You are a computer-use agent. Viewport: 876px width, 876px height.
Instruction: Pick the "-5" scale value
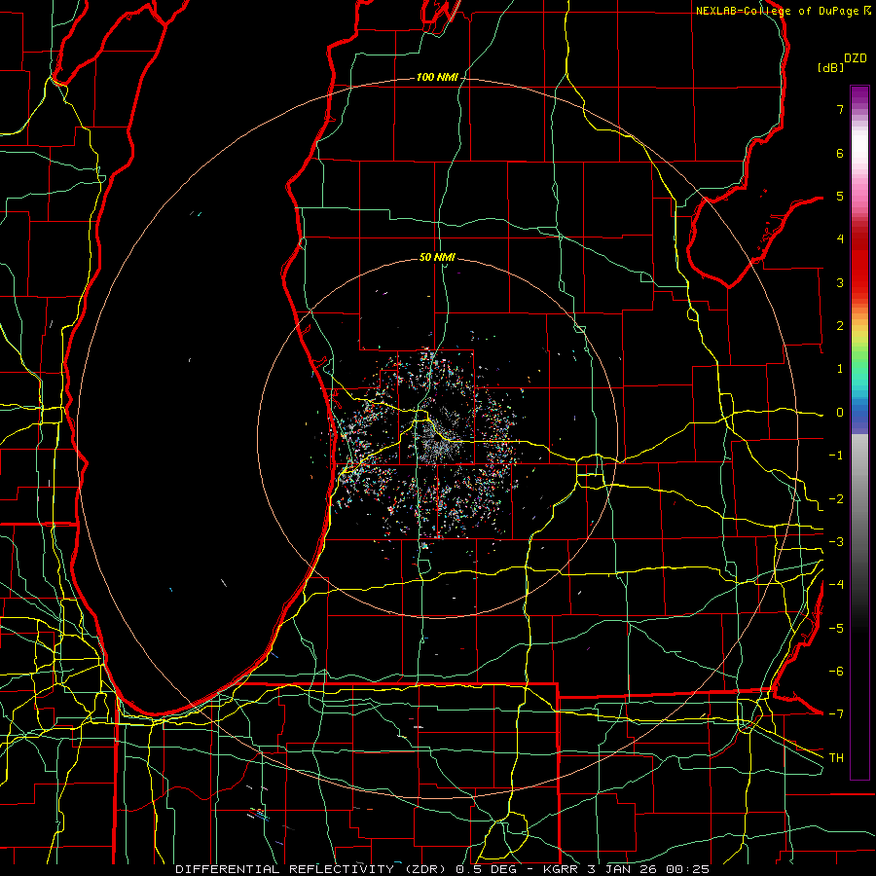click(x=836, y=629)
